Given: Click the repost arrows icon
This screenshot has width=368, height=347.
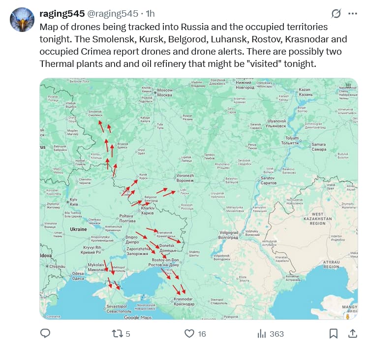Looking at the screenshot, I should [x=117, y=334].
